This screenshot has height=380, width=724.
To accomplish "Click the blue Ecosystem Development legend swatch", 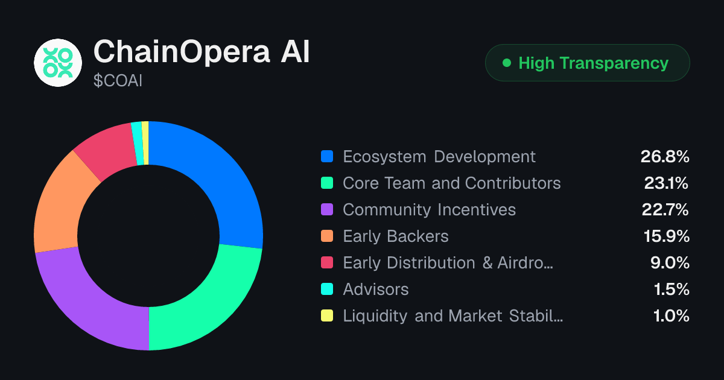I will [x=327, y=157].
